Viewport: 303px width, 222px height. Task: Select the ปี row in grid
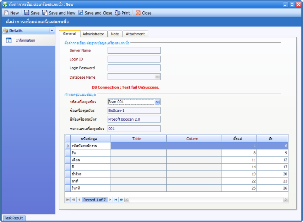177,167
